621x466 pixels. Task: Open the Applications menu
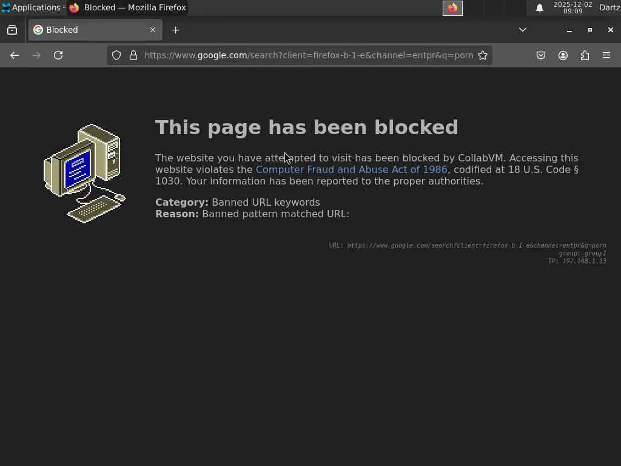coord(32,7)
